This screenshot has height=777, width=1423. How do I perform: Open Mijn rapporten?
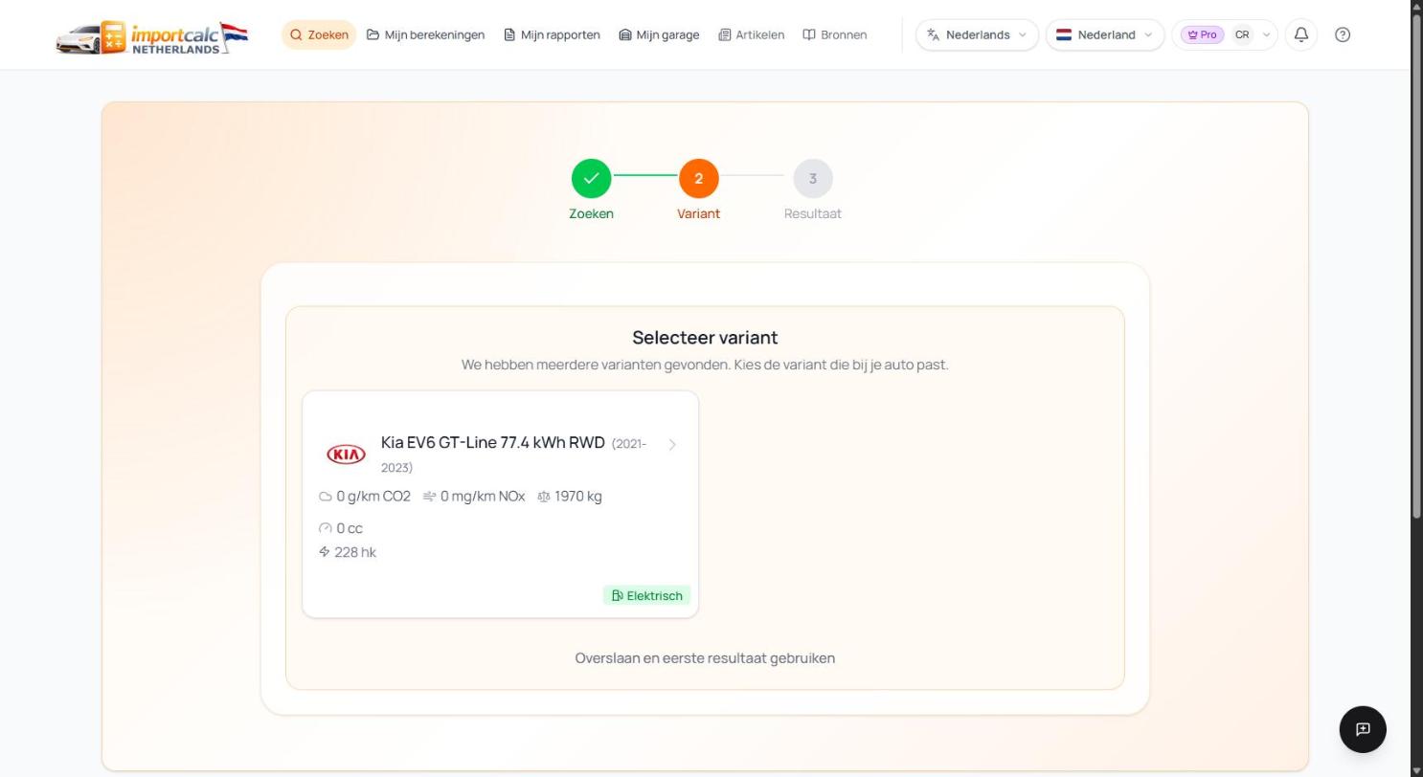(552, 34)
